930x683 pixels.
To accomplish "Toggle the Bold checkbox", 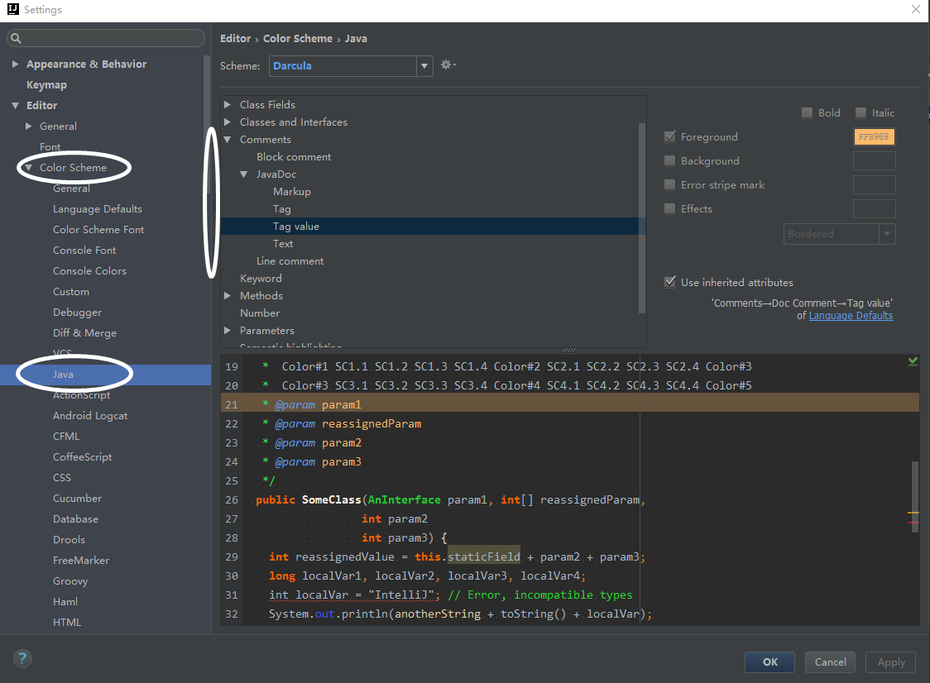I will (807, 112).
